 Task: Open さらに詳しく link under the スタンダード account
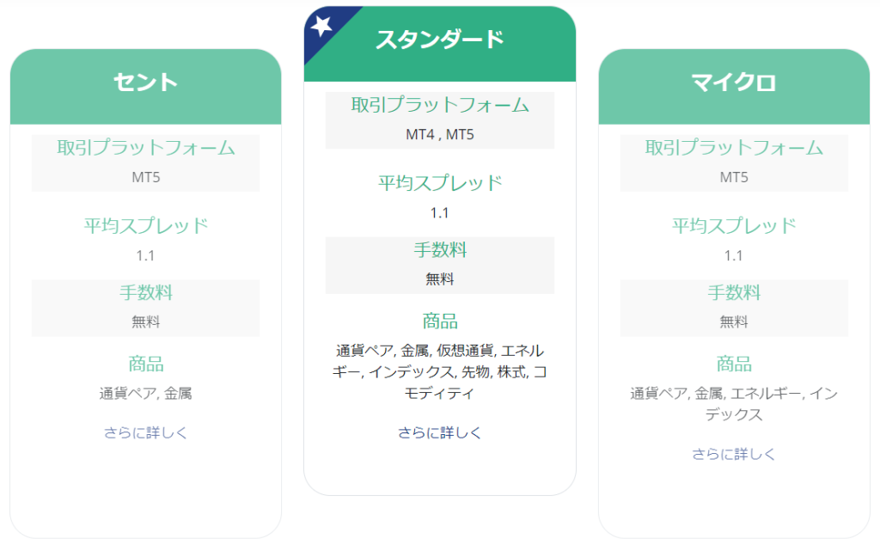[x=439, y=432]
